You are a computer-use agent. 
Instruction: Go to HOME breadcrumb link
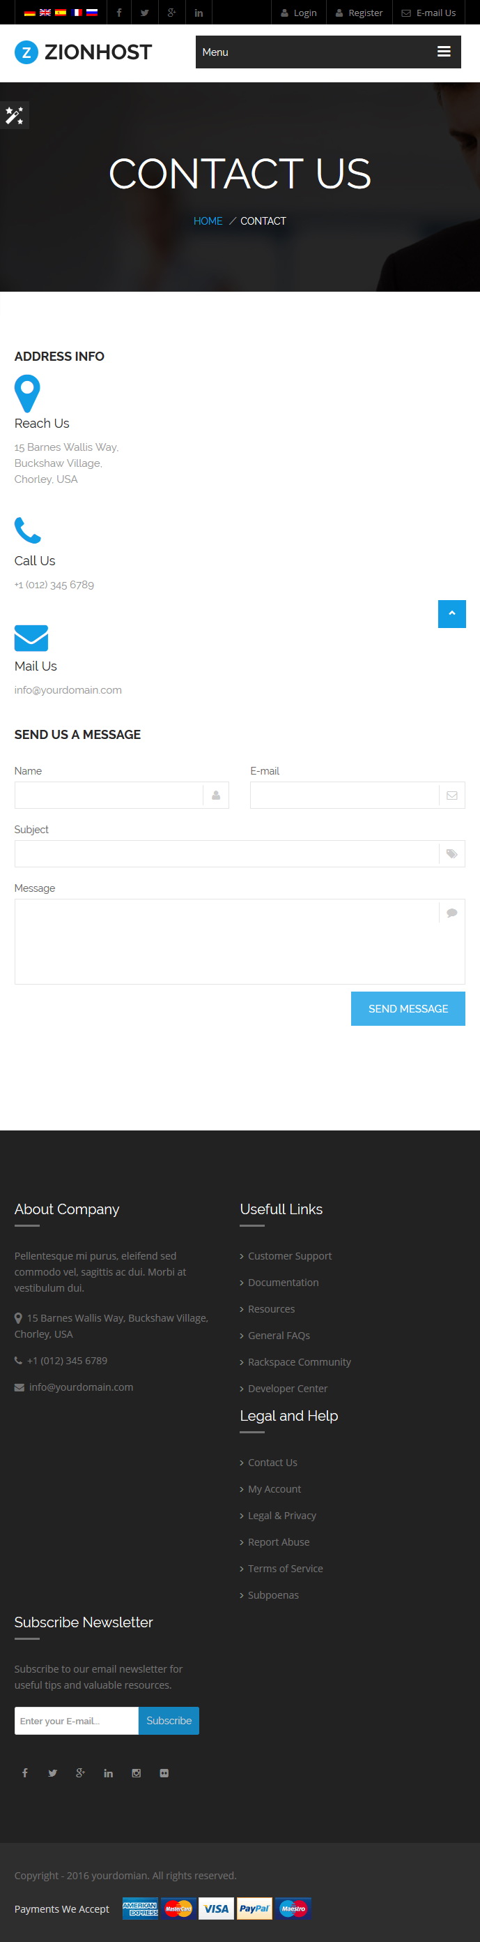[208, 221]
